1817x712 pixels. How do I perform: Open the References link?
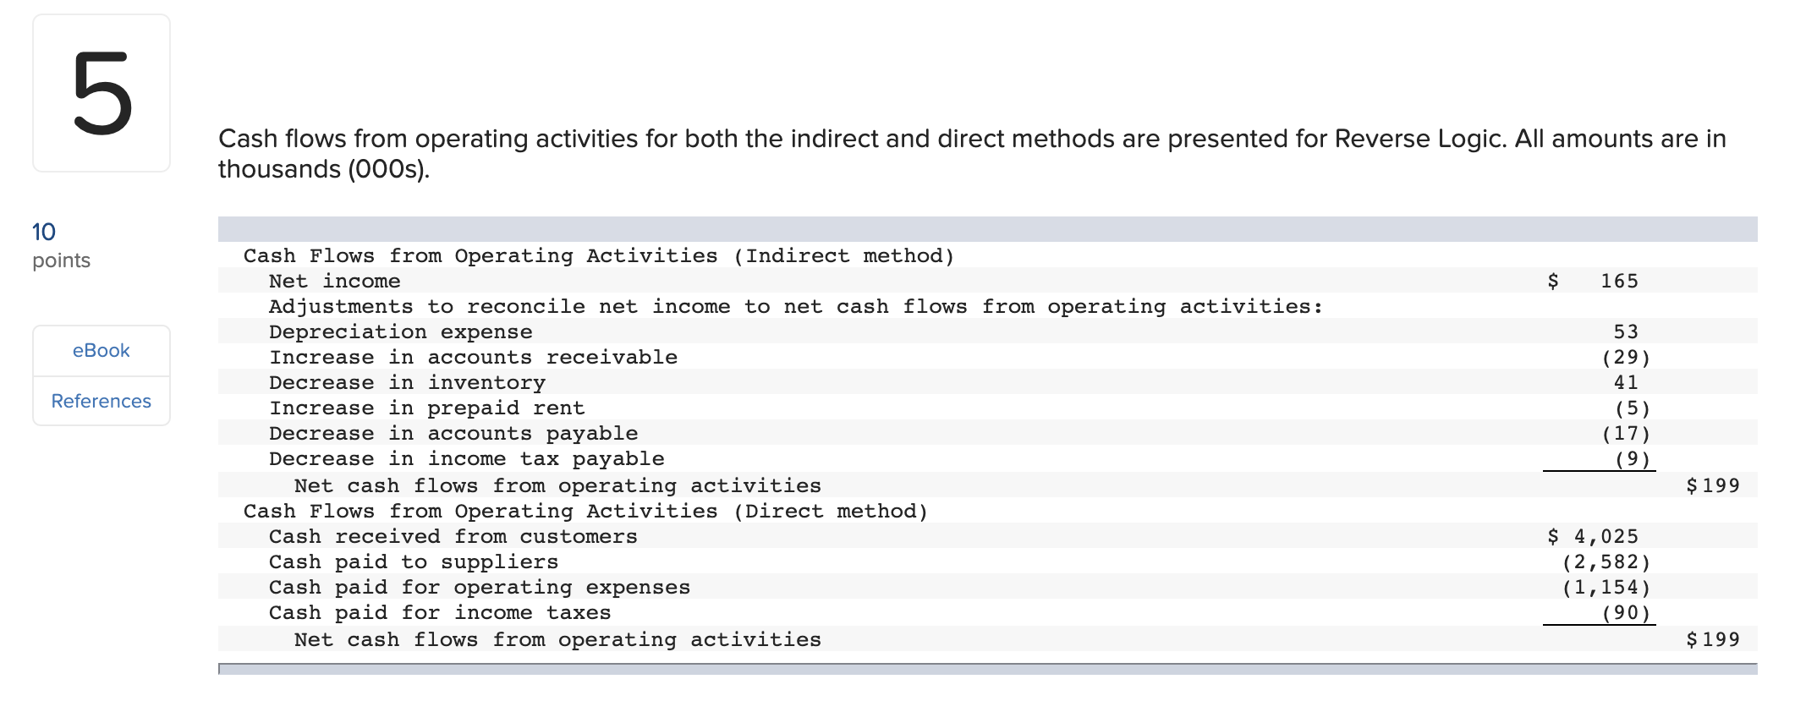[101, 401]
